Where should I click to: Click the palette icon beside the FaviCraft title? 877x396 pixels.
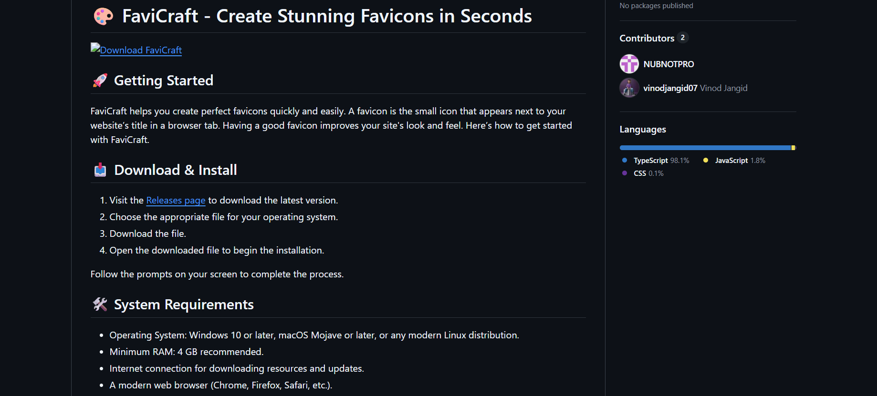[103, 16]
